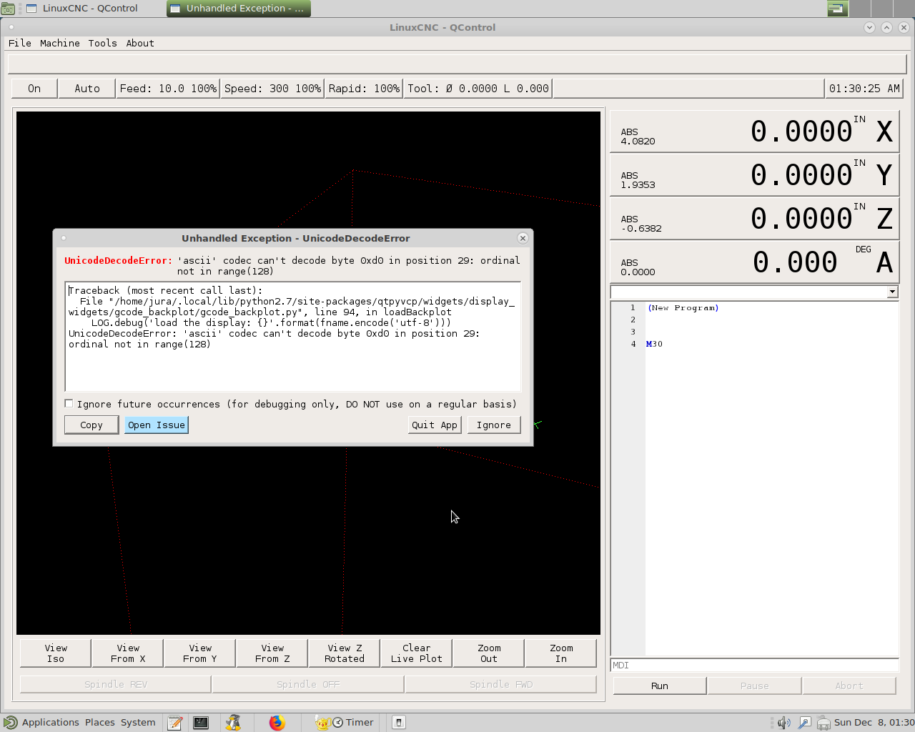Viewport: 915px width, 732px height.
Task: Click the Speed 300 100% status label
Action: tap(272, 89)
